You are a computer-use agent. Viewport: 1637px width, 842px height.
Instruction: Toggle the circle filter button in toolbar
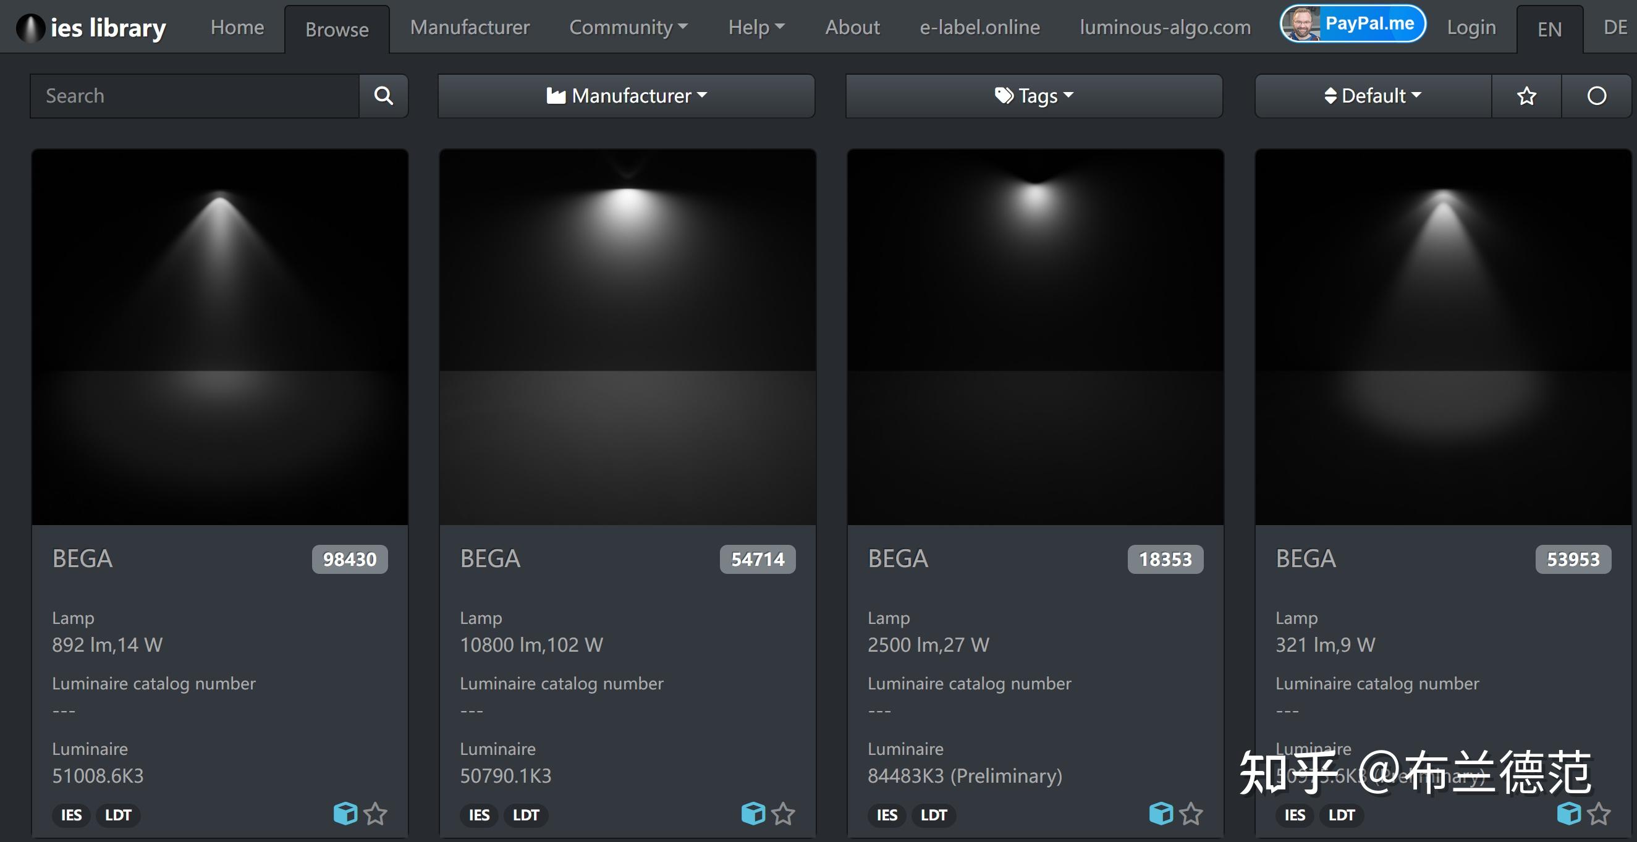tap(1596, 96)
